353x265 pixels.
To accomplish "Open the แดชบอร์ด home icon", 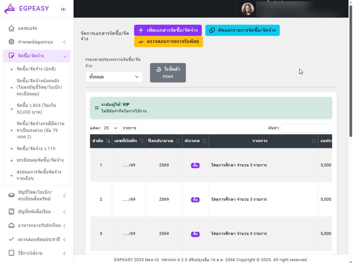I will 12,28.
